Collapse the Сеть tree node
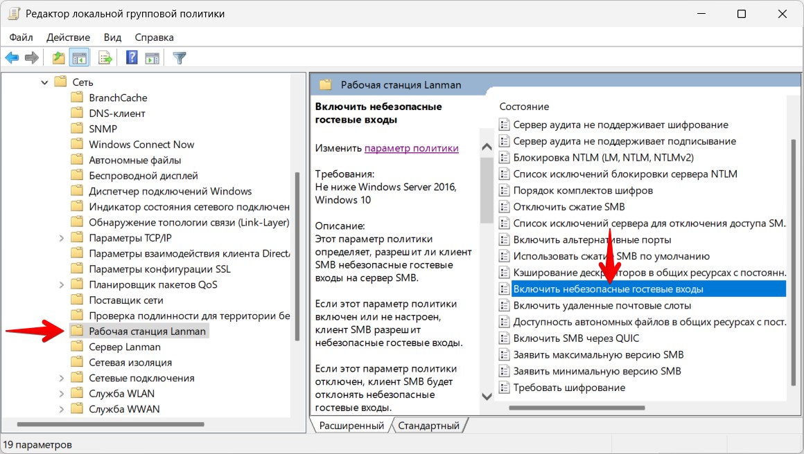Image resolution: width=804 pixels, height=454 pixels. pos(44,82)
